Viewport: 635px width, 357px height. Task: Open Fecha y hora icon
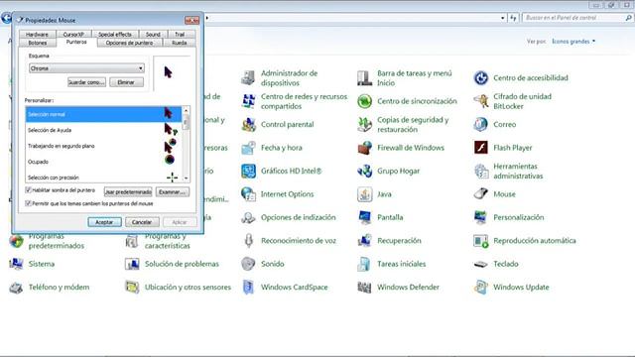pos(248,148)
